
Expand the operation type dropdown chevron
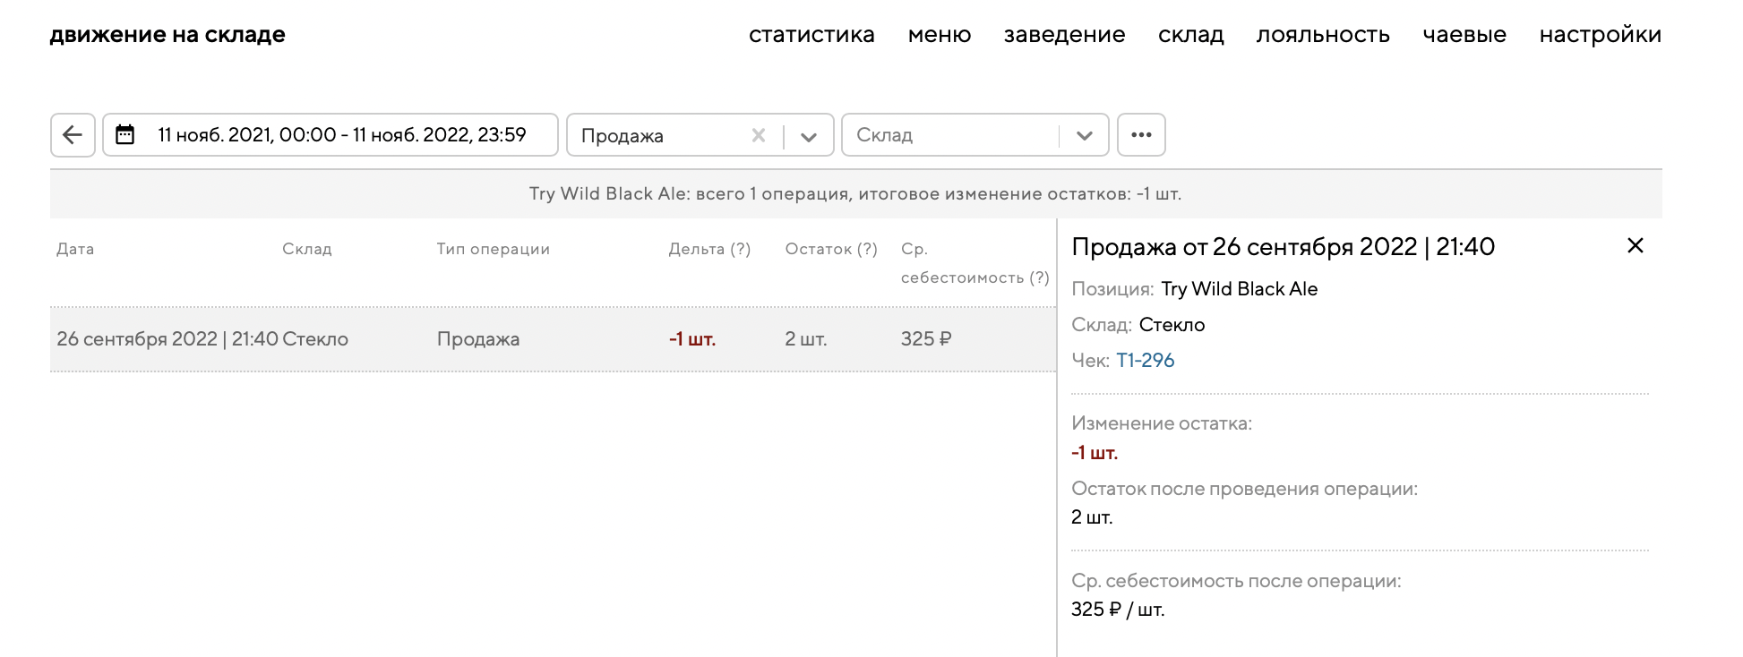(809, 136)
